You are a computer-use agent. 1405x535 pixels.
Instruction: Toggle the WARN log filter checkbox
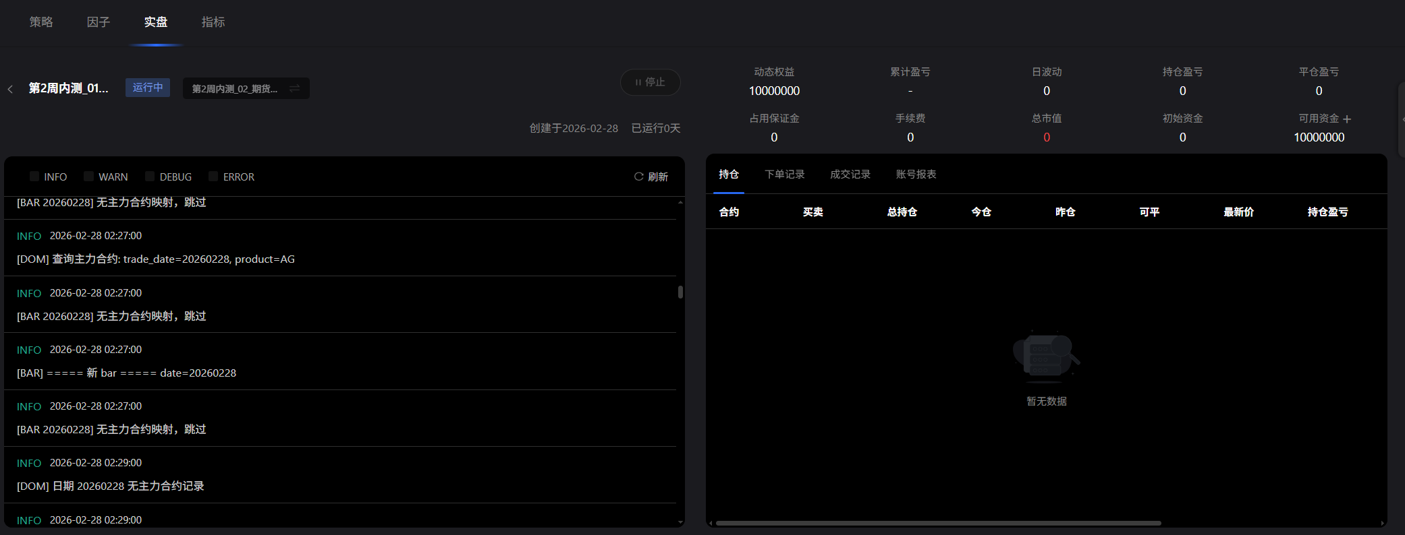click(88, 177)
